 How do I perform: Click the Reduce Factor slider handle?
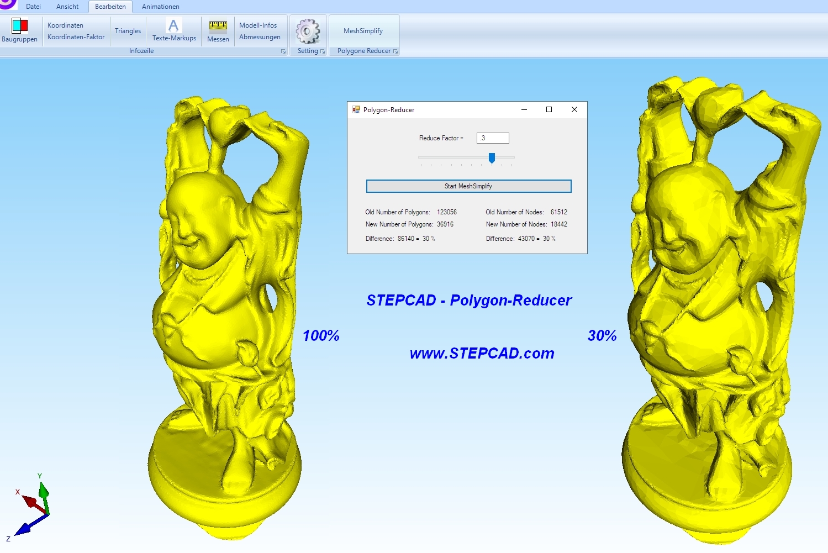click(x=492, y=158)
